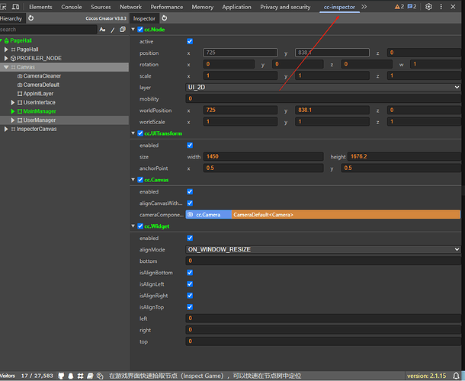The width and height of the screenshot is (465, 381).
Task: Open DevTools more options menu
Action: coord(441,7)
